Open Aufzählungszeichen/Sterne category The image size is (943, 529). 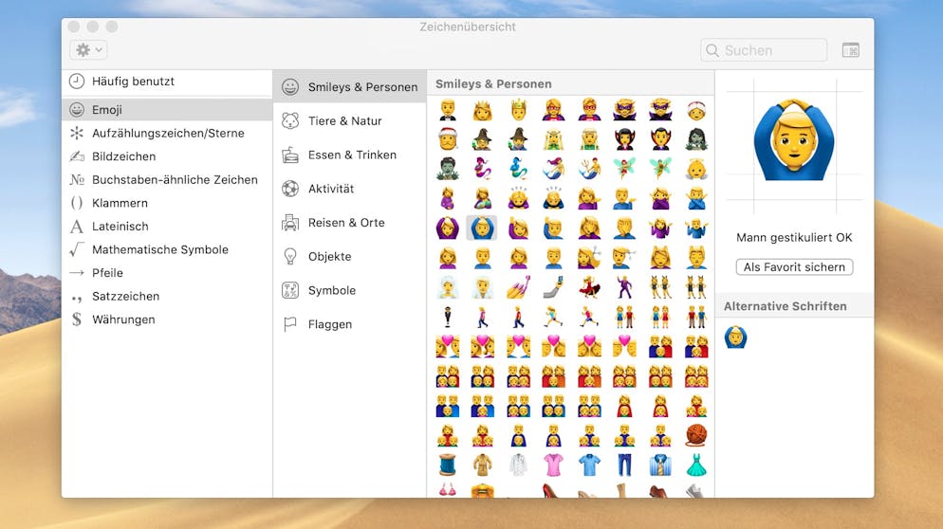pos(167,133)
